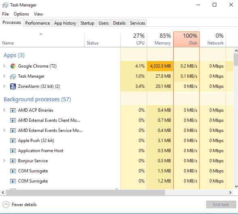Expand the Task Manager app entry
This screenshot has width=238, height=214.
pos(4,76)
